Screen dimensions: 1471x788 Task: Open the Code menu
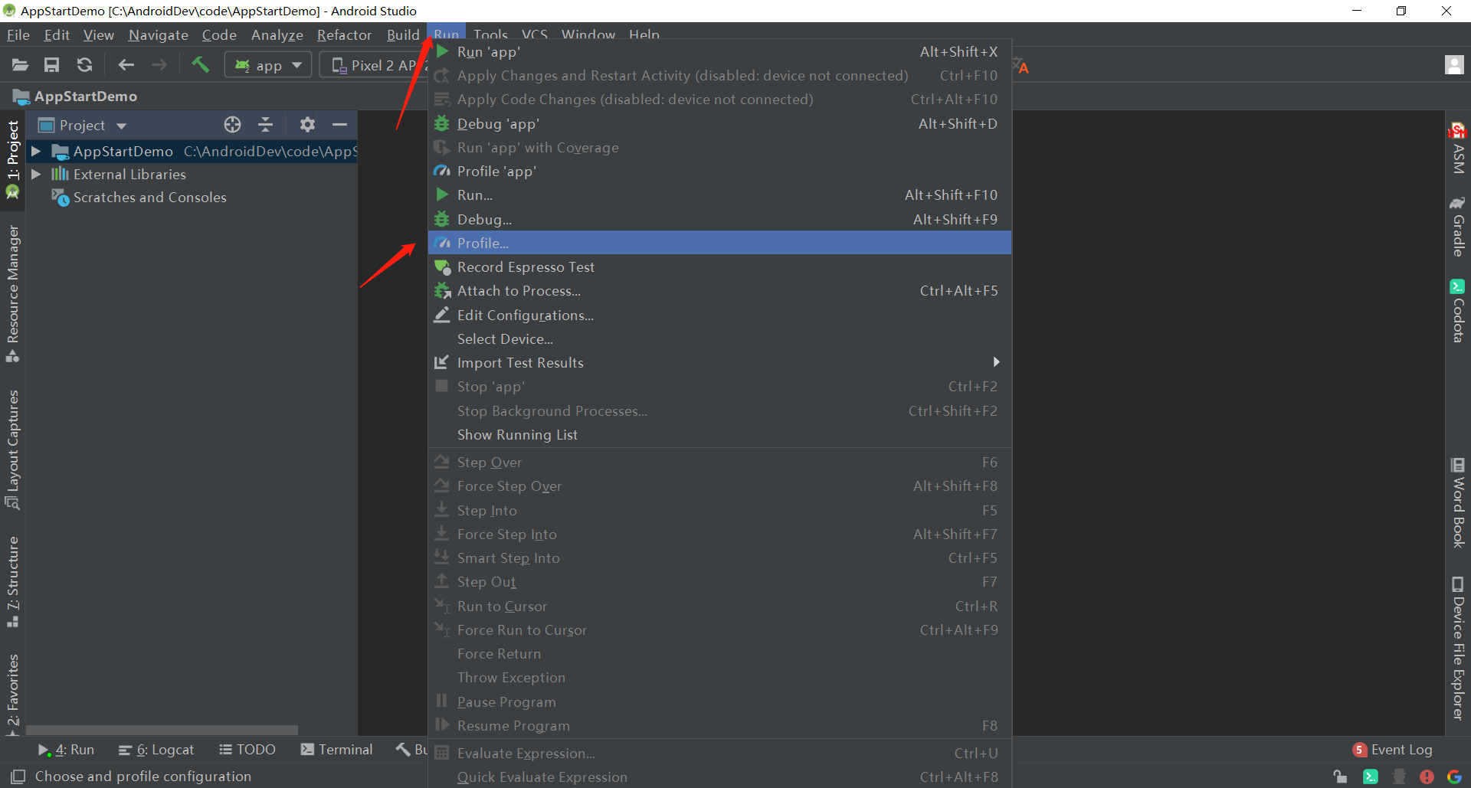[x=219, y=34]
